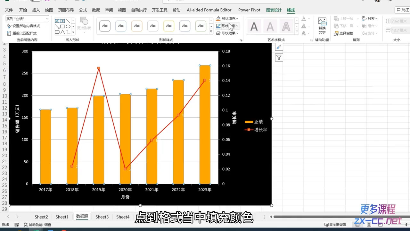Switch to Sheet3 worksheet tab
Screen dimensions: 410x231
(102, 217)
